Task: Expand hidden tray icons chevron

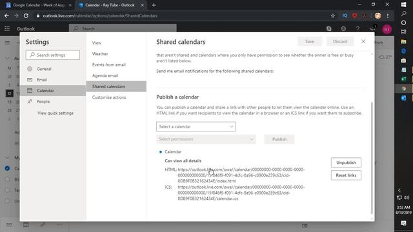Action: 399,190
